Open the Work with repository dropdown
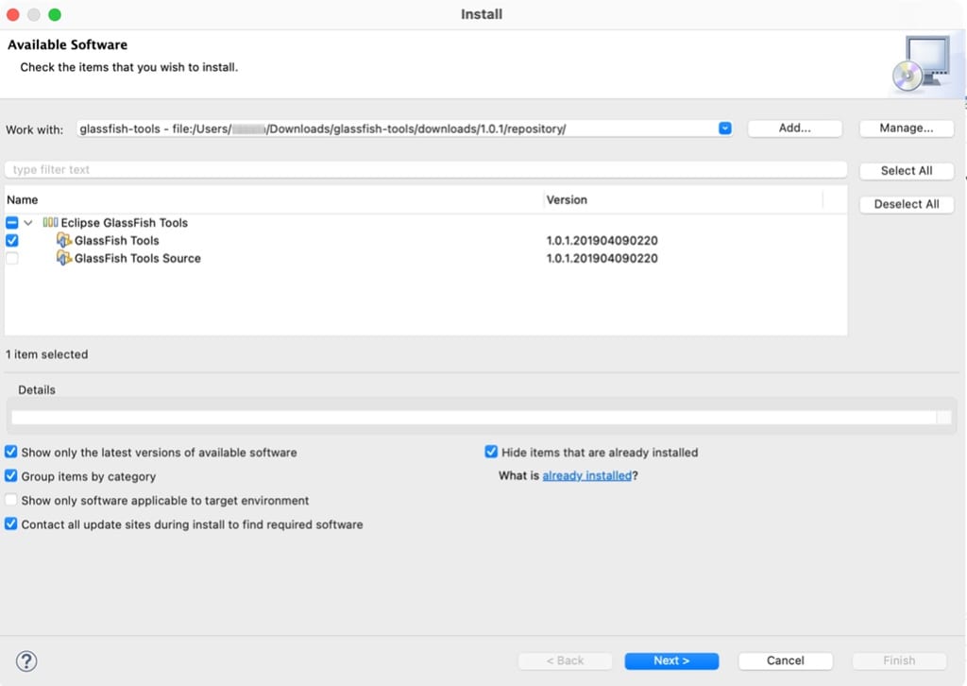This screenshot has height=686, width=967. point(724,129)
